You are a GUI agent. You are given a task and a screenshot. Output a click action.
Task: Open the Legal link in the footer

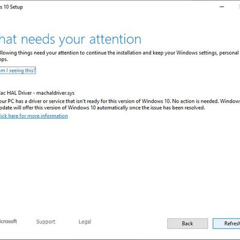[85, 221]
